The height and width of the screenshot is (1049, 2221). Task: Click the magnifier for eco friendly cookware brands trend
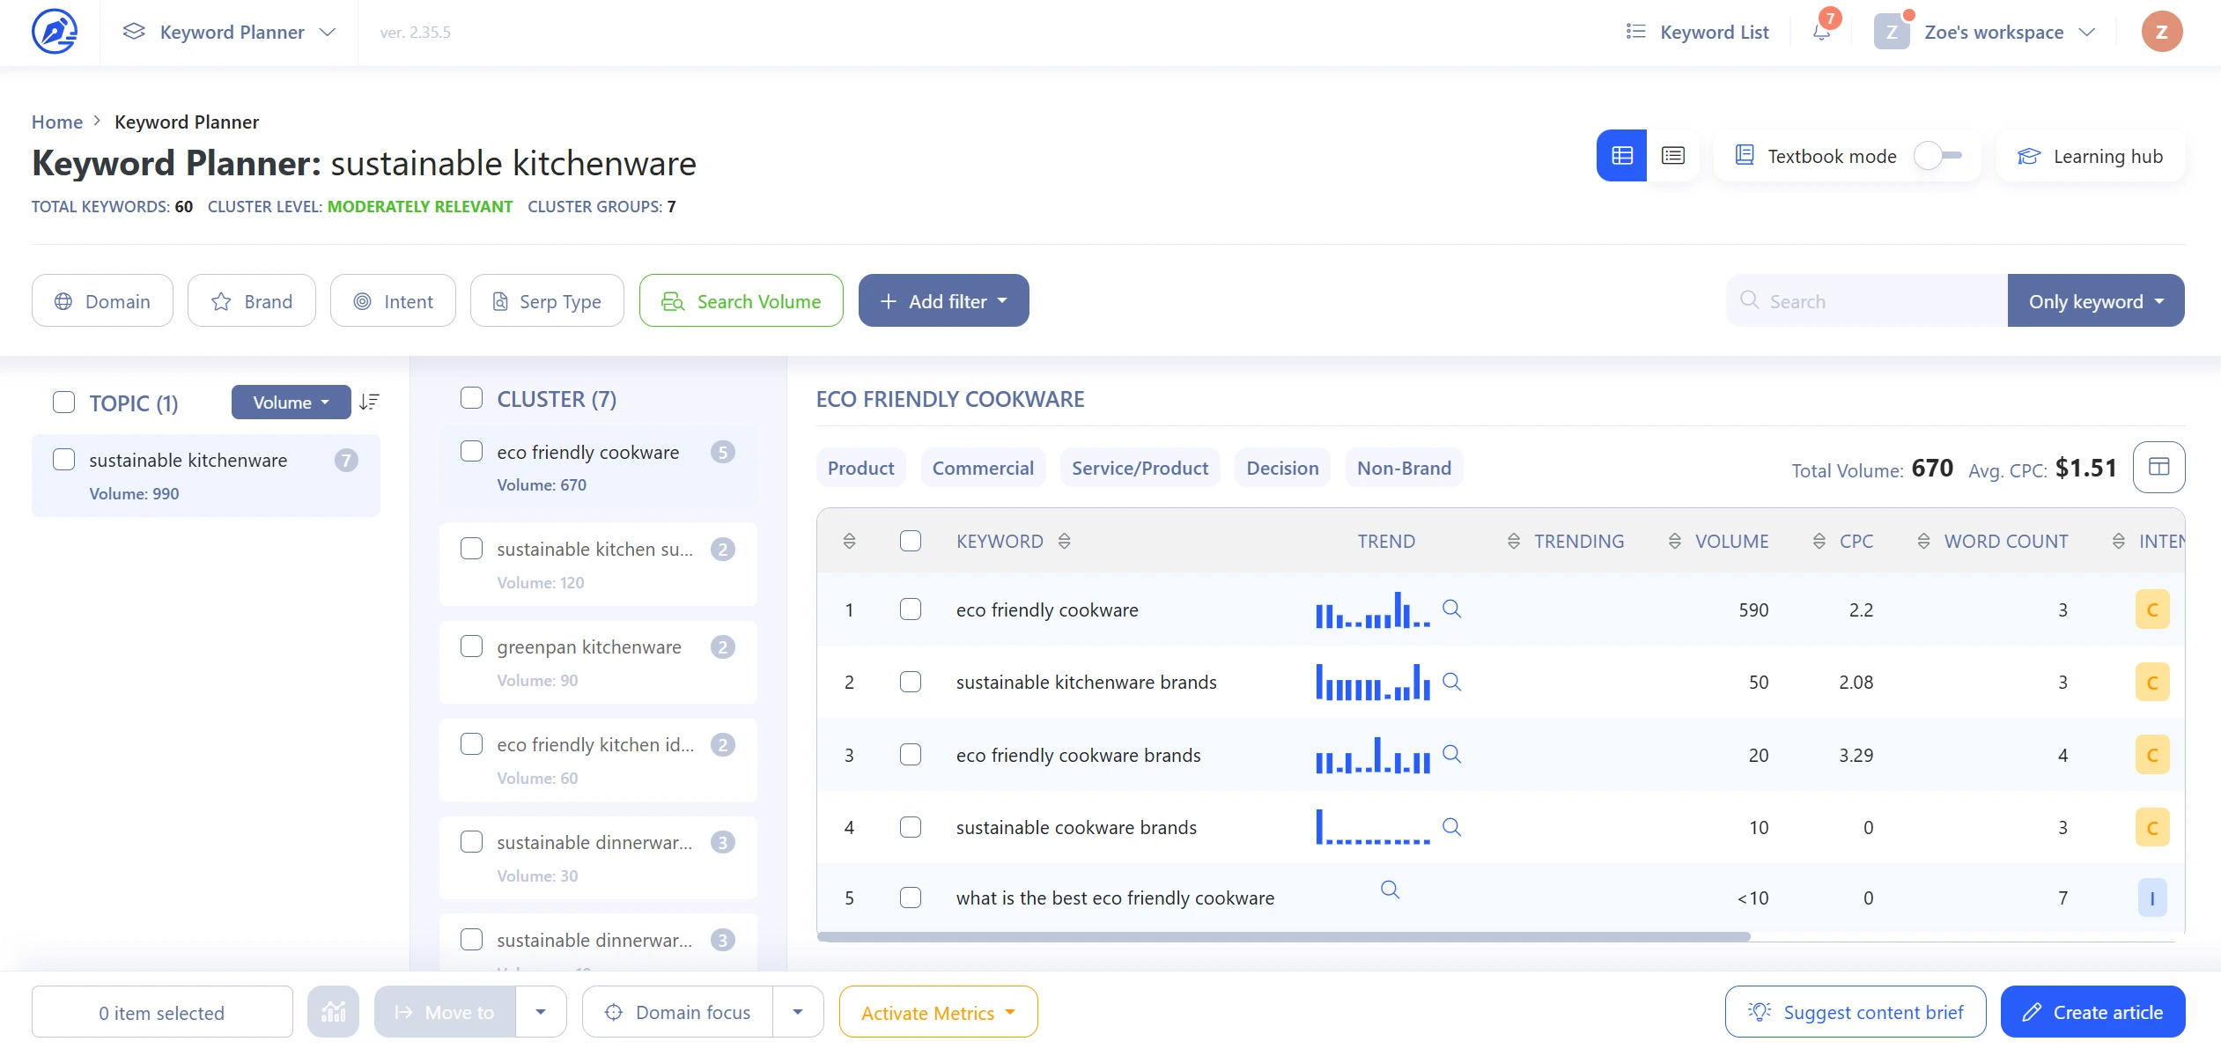point(1452,754)
